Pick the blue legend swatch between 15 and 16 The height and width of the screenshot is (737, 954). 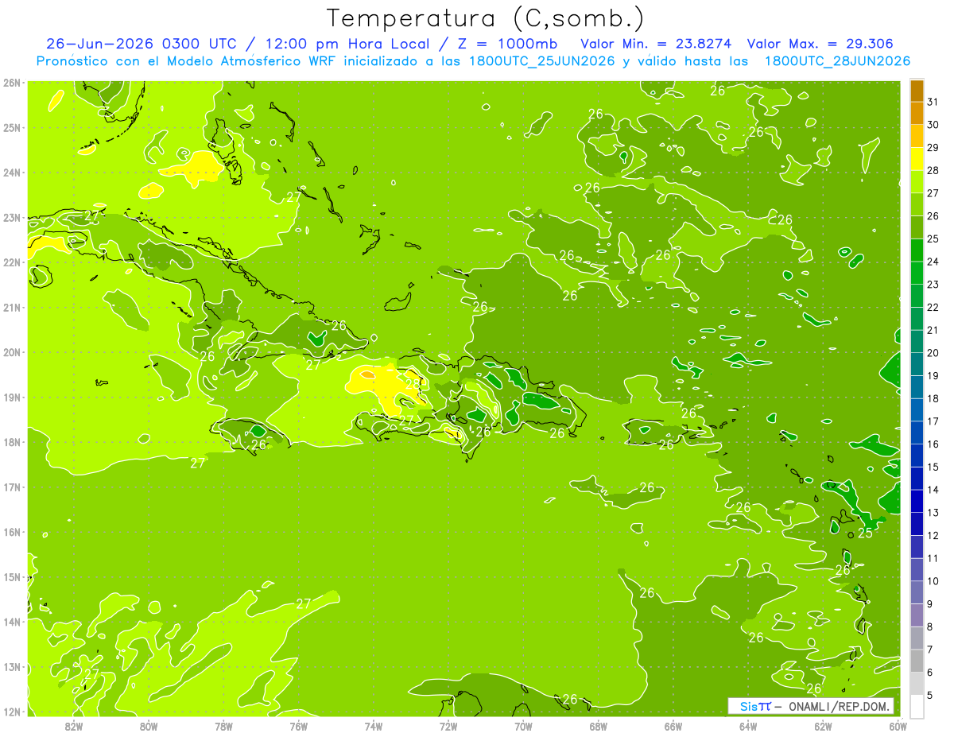click(x=917, y=456)
